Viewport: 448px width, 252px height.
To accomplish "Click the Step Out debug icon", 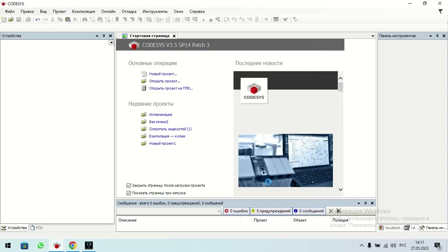I will 242,20.
